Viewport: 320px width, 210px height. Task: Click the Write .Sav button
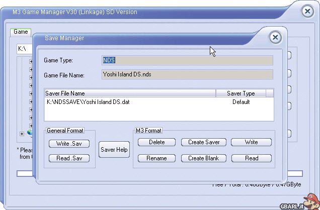pos(69,144)
